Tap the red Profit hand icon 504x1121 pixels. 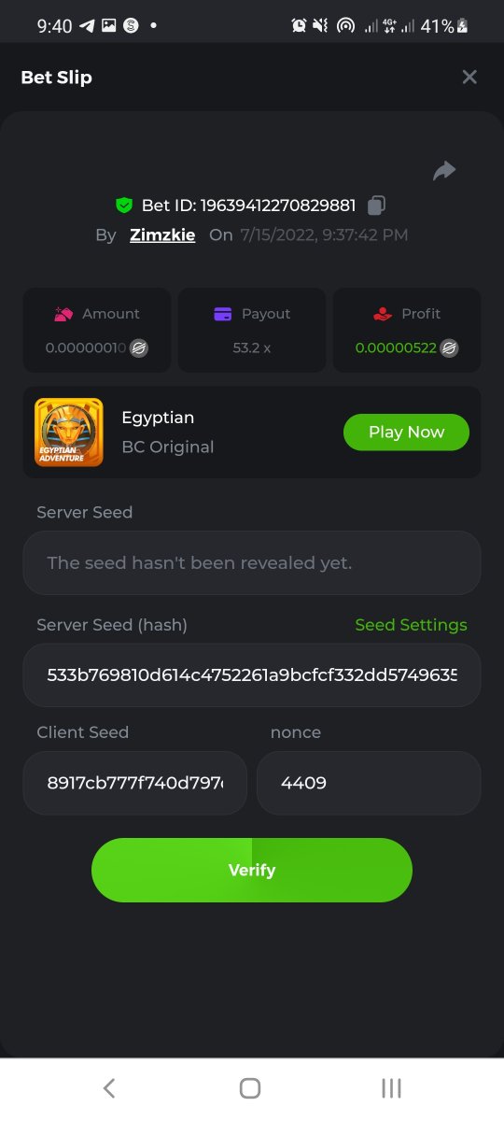(x=382, y=314)
